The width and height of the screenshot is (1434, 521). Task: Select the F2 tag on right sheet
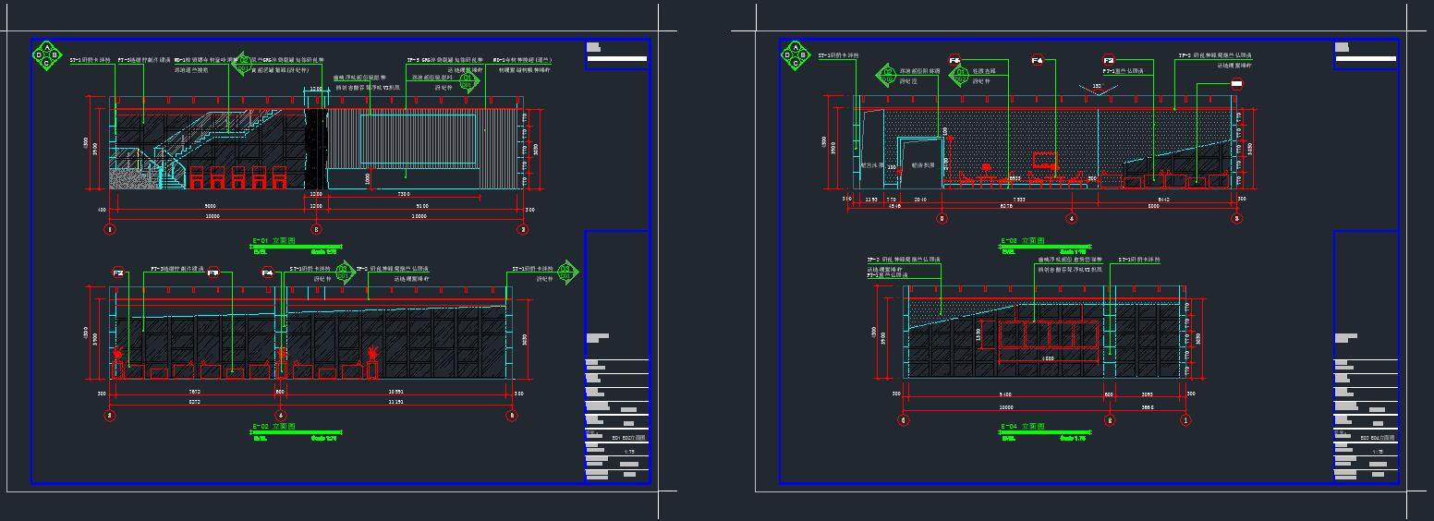1109,61
